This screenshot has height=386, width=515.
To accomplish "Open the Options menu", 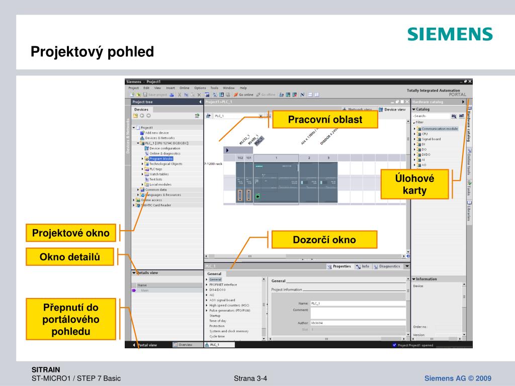I will click(200, 88).
